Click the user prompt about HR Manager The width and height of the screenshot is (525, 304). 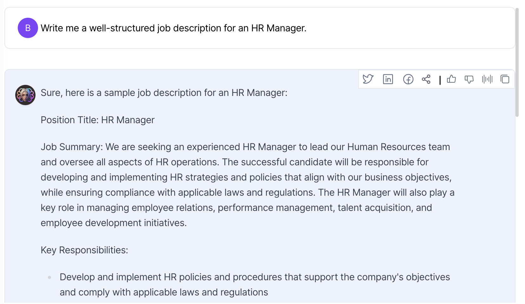[173, 28]
